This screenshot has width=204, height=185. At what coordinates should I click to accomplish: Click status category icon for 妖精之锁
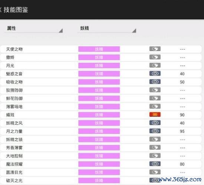tap(155, 139)
